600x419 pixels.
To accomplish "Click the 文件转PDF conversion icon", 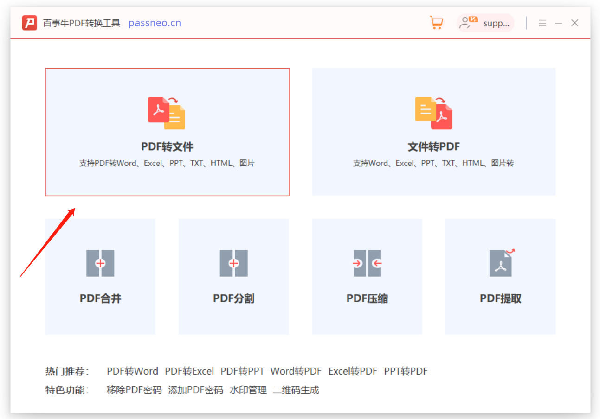I will tap(434, 113).
